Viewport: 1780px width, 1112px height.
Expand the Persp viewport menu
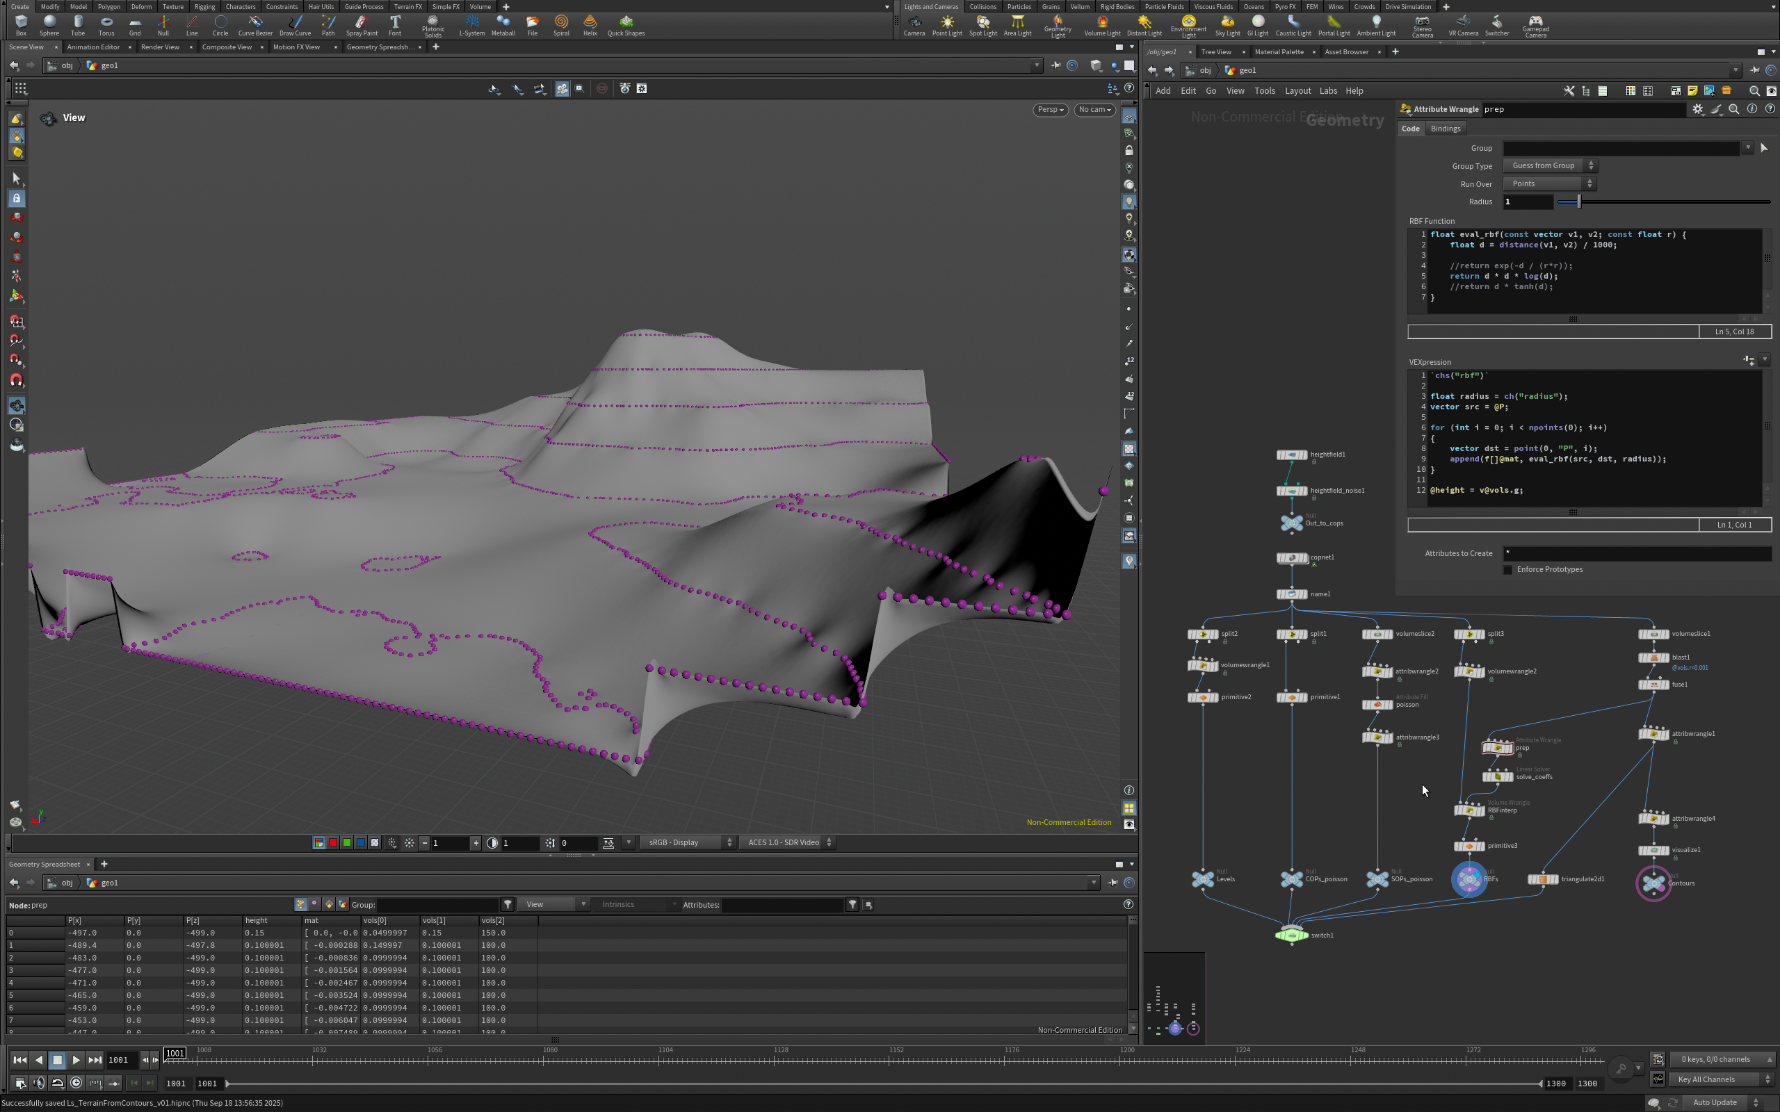click(x=1050, y=110)
